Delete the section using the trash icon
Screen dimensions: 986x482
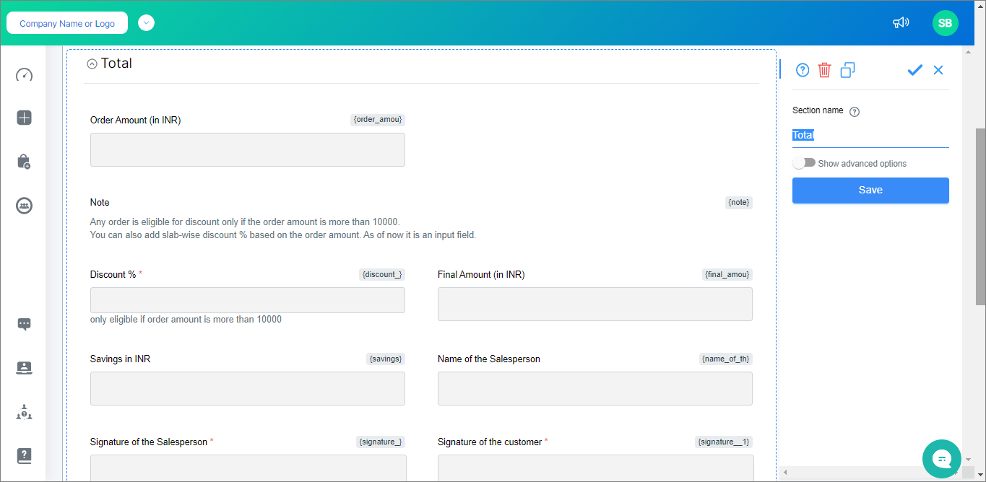coord(824,70)
